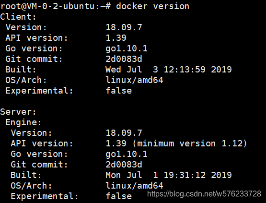Click the Server: section header
This screenshot has width=266, height=203.
pos(18,112)
